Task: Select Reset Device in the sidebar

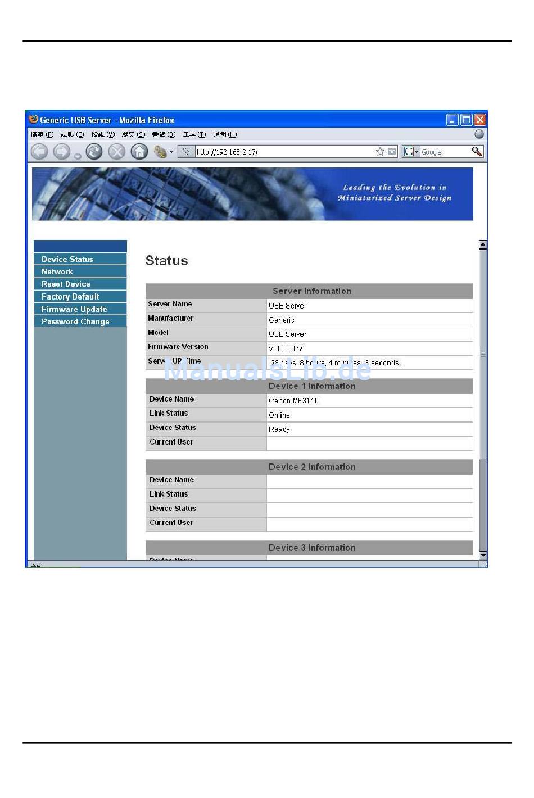Action: pyautogui.click(x=80, y=284)
